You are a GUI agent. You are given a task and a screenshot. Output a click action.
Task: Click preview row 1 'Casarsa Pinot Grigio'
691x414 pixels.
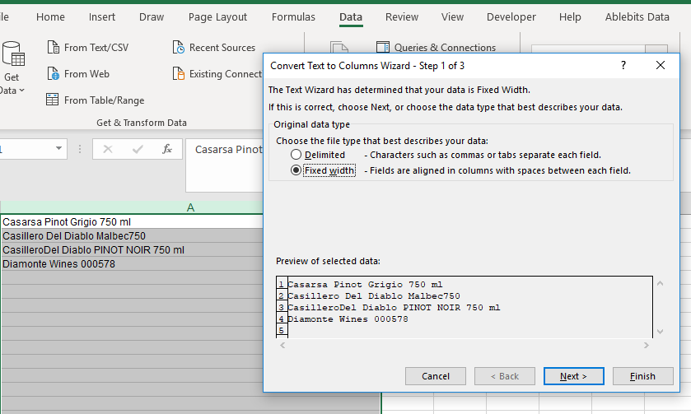[366, 285]
